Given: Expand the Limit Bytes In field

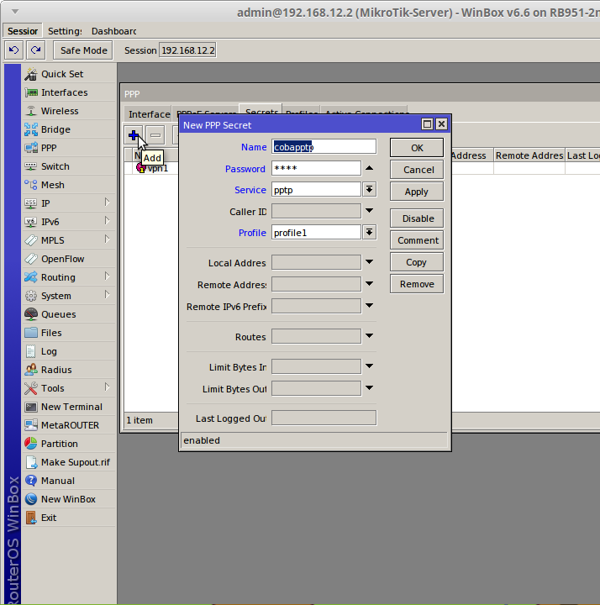Looking at the screenshot, I should tap(369, 366).
